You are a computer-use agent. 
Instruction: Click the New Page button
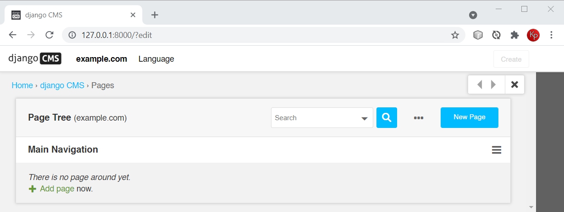pyautogui.click(x=469, y=117)
